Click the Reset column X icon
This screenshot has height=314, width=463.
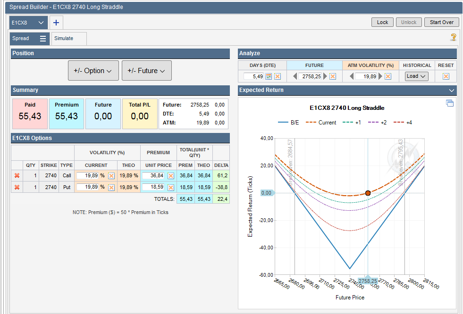coord(446,76)
